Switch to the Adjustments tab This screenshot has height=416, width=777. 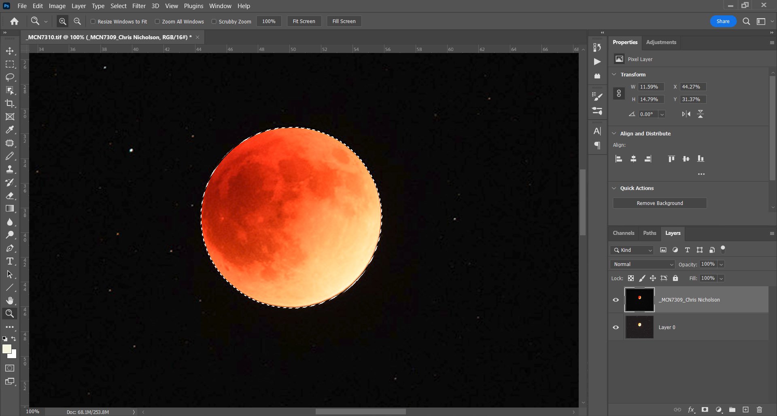pyautogui.click(x=661, y=42)
